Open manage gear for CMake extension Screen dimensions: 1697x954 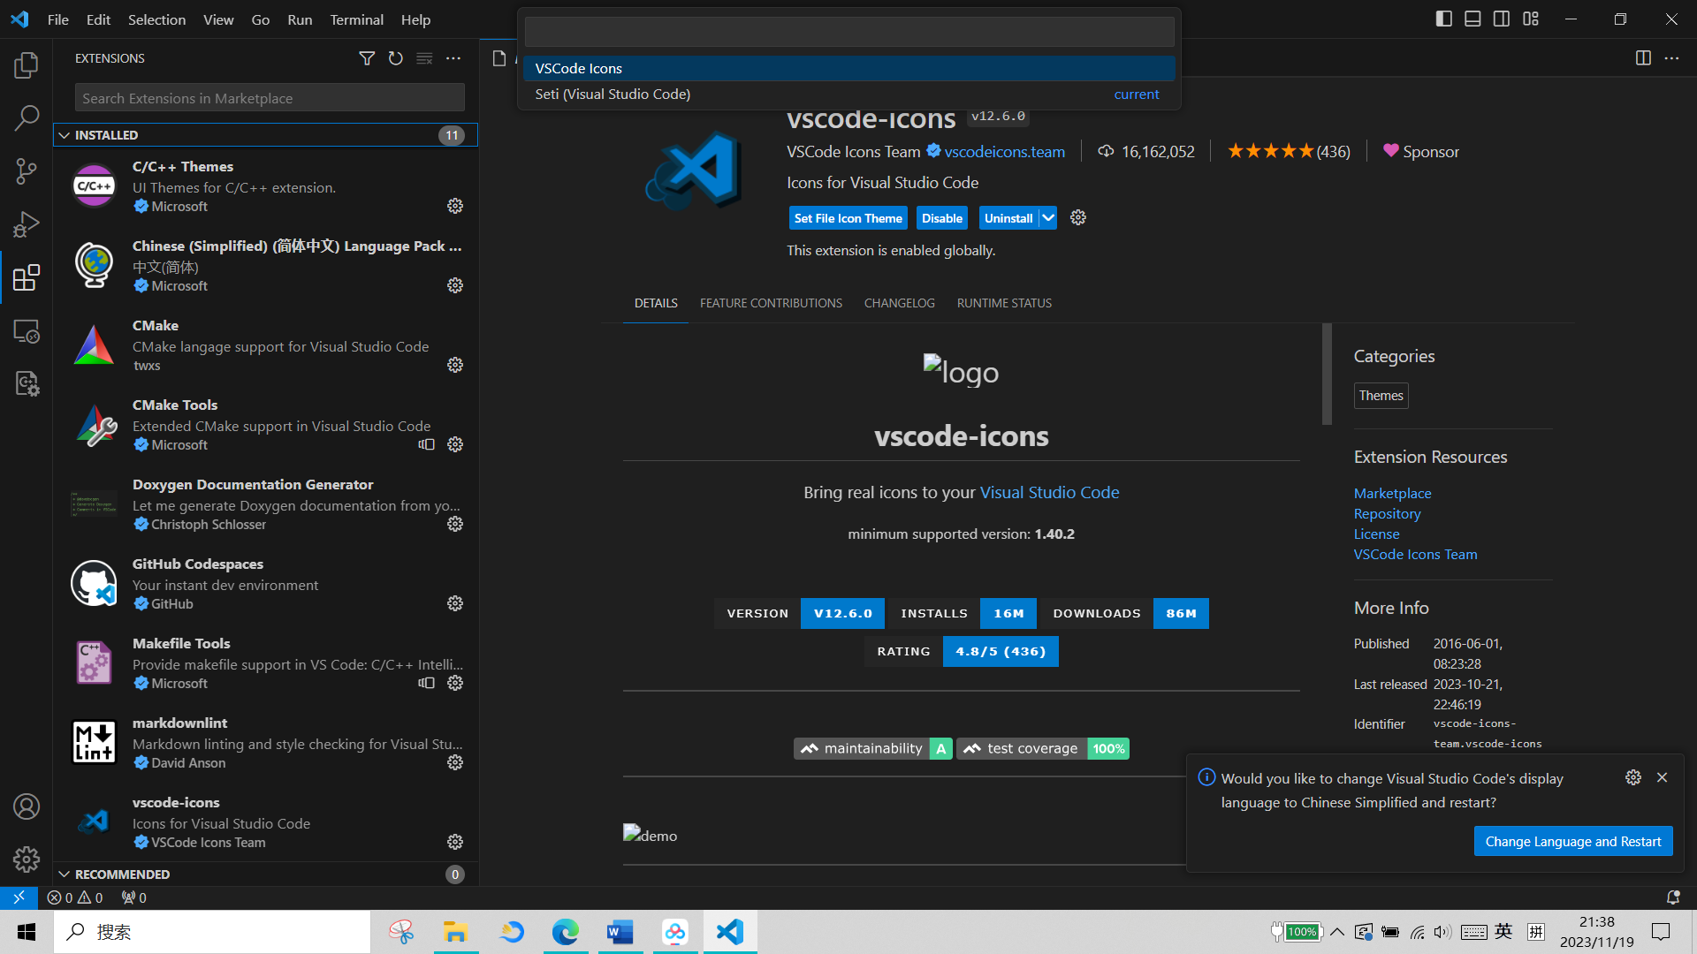(x=455, y=365)
